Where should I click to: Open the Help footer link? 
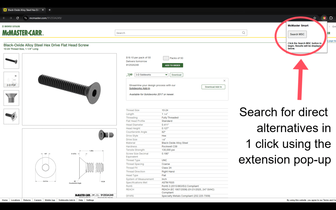pyautogui.click(x=81, y=200)
